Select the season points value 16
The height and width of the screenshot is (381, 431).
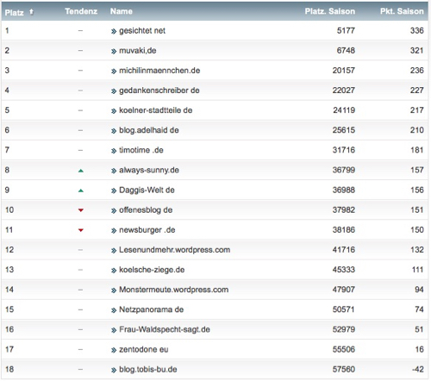420,349
